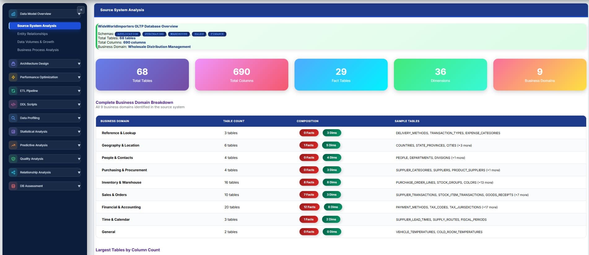Viewport: 589px width, 255px height.
Task: Click the DDL Scripts code icon
Action: 13,104
